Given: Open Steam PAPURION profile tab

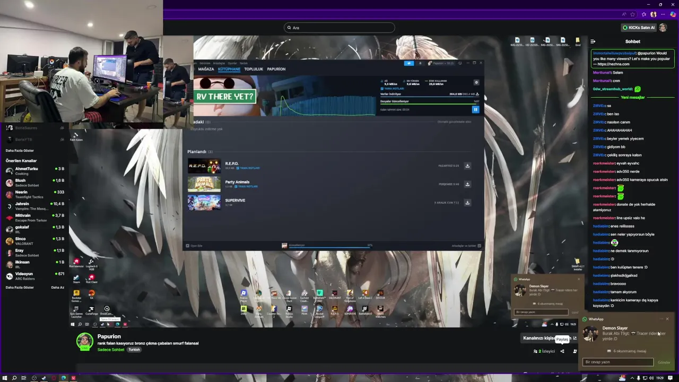Looking at the screenshot, I should pyautogui.click(x=276, y=69).
